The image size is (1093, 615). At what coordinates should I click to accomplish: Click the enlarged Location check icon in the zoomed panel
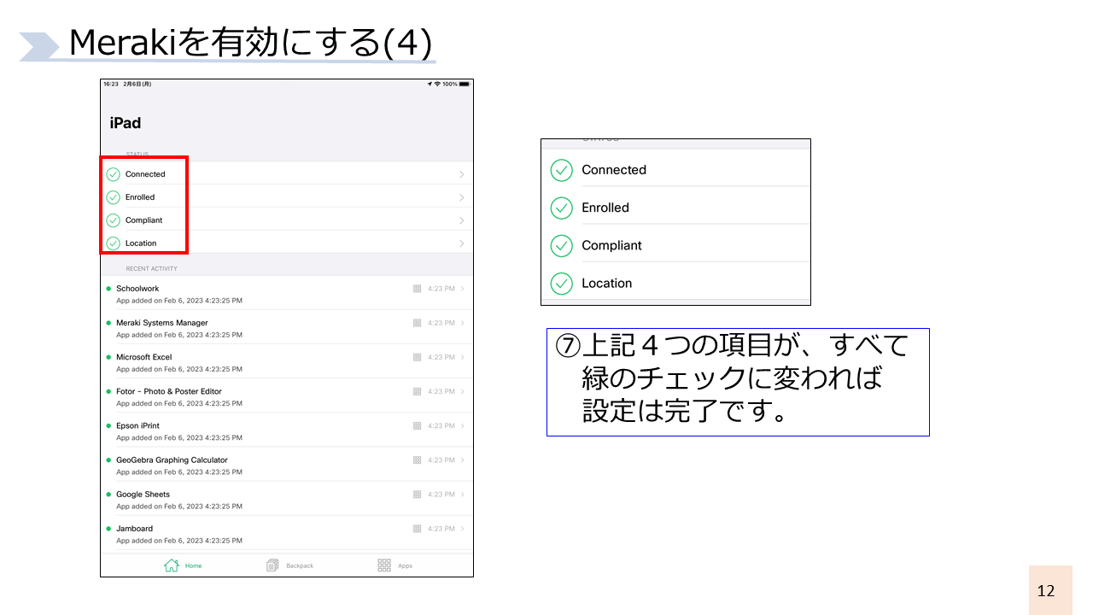coord(561,283)
